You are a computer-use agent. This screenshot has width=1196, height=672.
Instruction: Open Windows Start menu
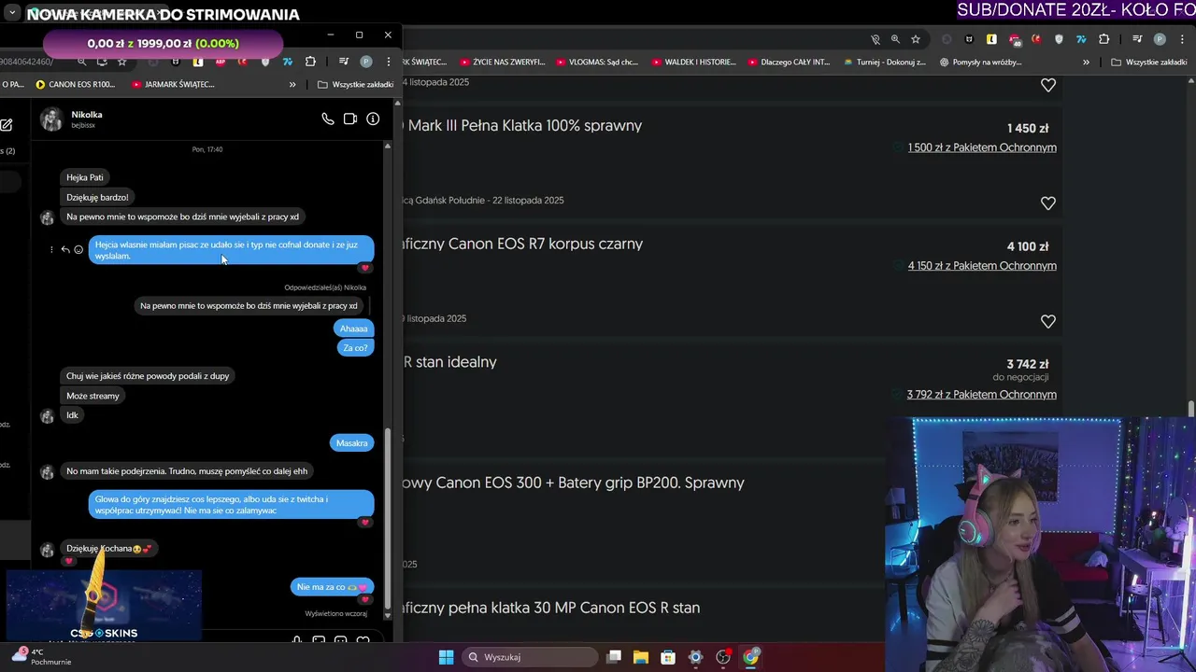pyautogui.click(x=446, y=657)
